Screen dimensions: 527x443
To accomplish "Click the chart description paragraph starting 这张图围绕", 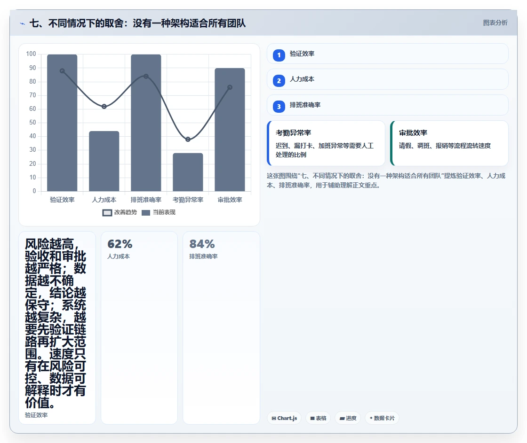I will (x=386, y=180).
